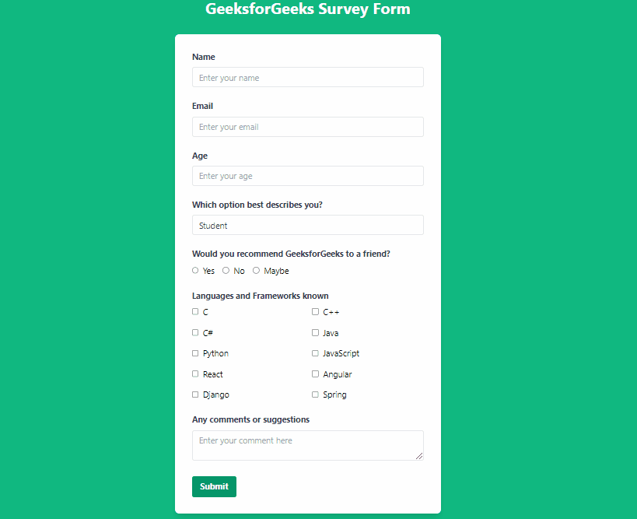Tick the Spring framework checkbox
Viewport: 637px width, 519px height.
[315, 395]
